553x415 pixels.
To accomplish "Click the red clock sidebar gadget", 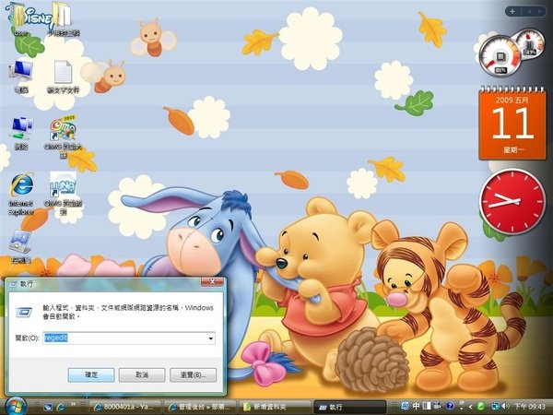I will click(x=512, y=201).
